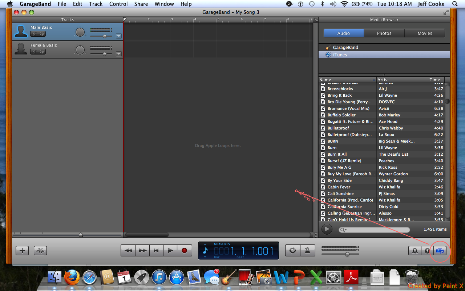
Task: Sort songs by Name column
Action: pyautogui.click(x=347, y=80)
